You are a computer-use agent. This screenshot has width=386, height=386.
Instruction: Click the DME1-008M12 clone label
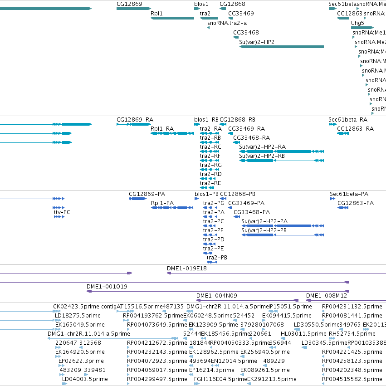pos(327,296)
